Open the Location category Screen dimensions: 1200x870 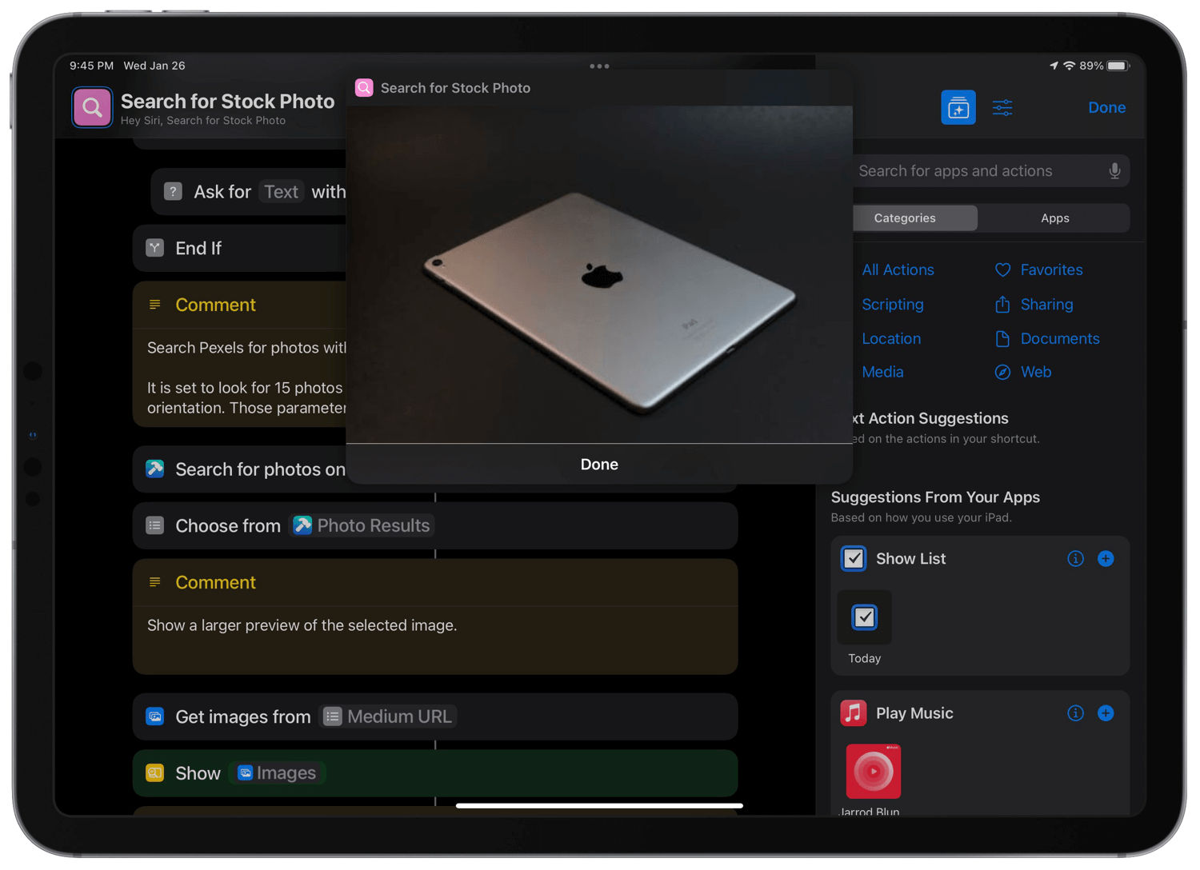(891, 339)
